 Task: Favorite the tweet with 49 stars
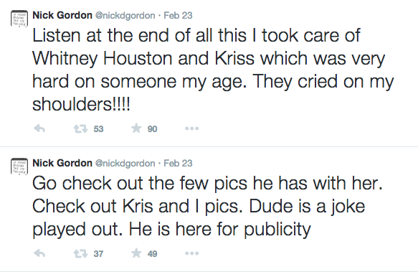[136, 253]
